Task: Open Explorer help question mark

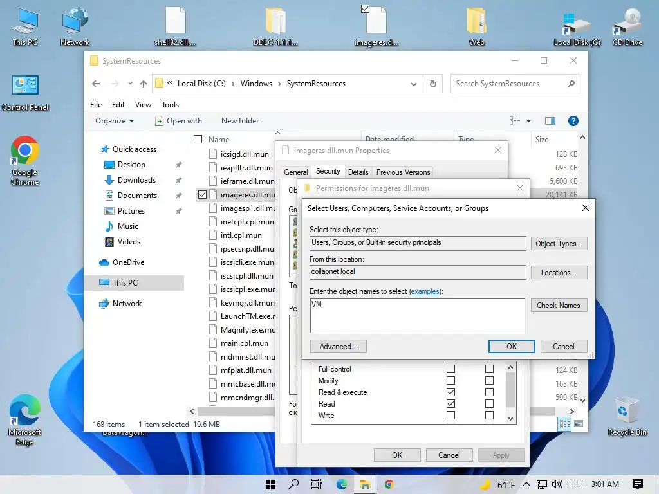Action: point(573,121)
